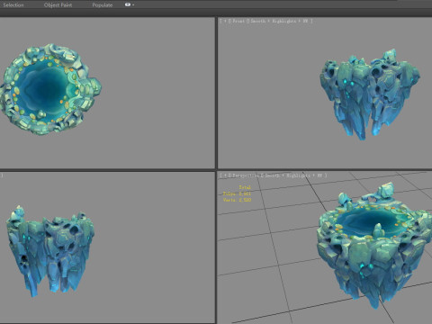This screenshot has height=324, width=432.
Task: Click the Verts count statistic
Action: pos(237,200)
